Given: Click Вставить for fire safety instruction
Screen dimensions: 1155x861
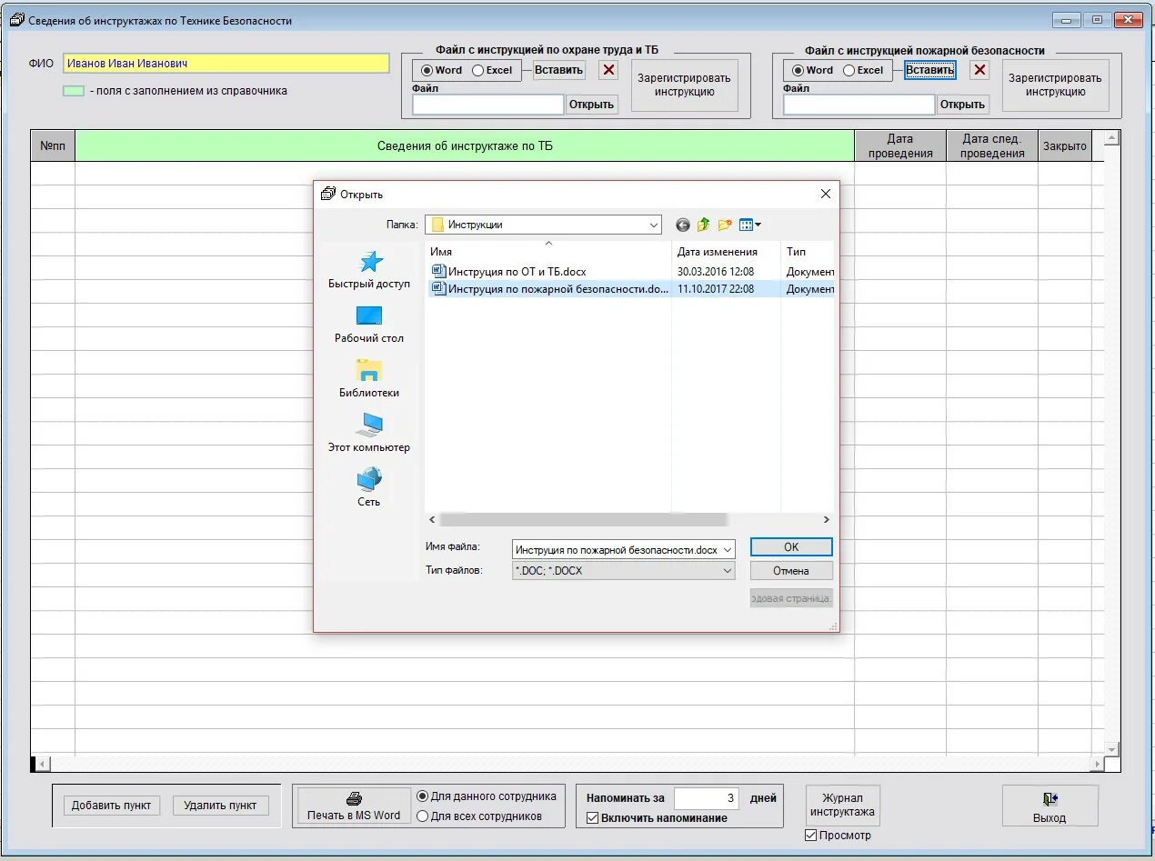Looking at the screenshot, I should click(930, 70).
